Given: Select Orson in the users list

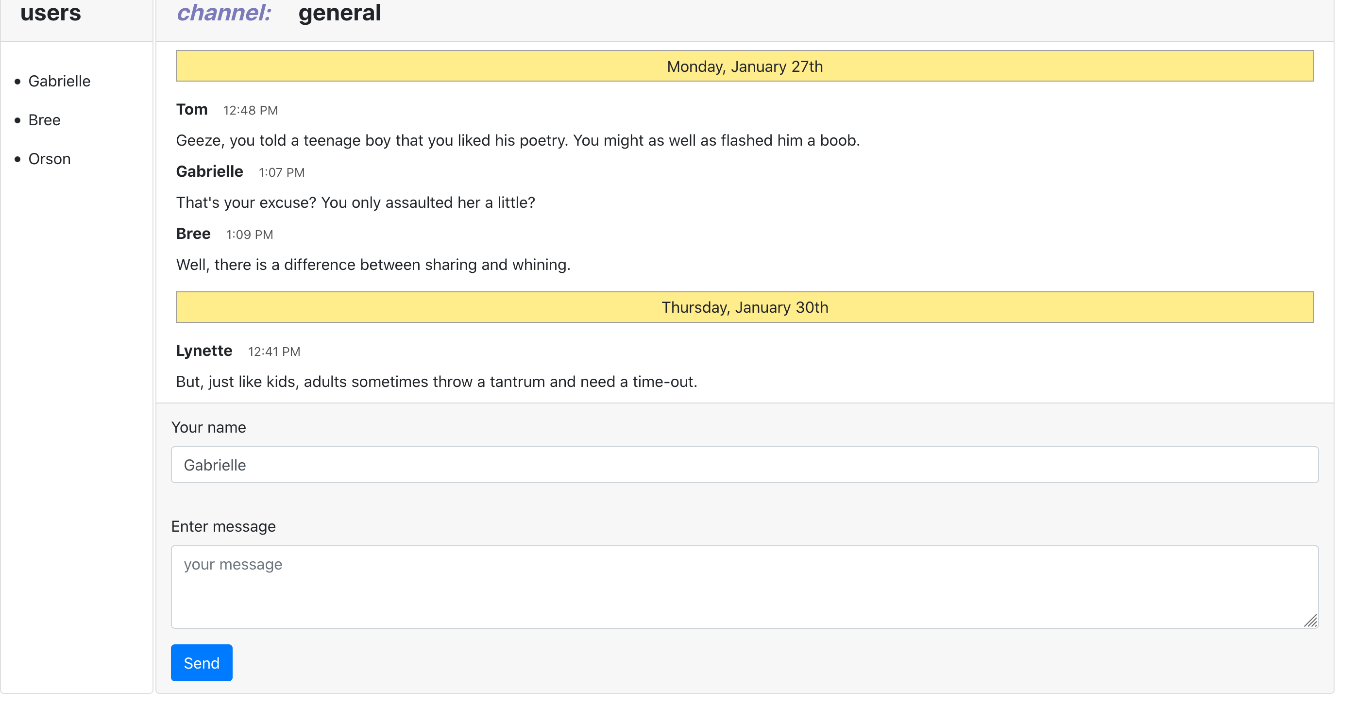Looking at the screenshot, I should click(x=50, y=159).
